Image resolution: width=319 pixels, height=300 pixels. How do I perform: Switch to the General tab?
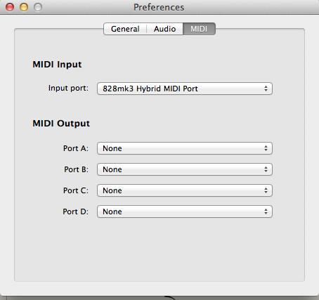tap(125, 29)
